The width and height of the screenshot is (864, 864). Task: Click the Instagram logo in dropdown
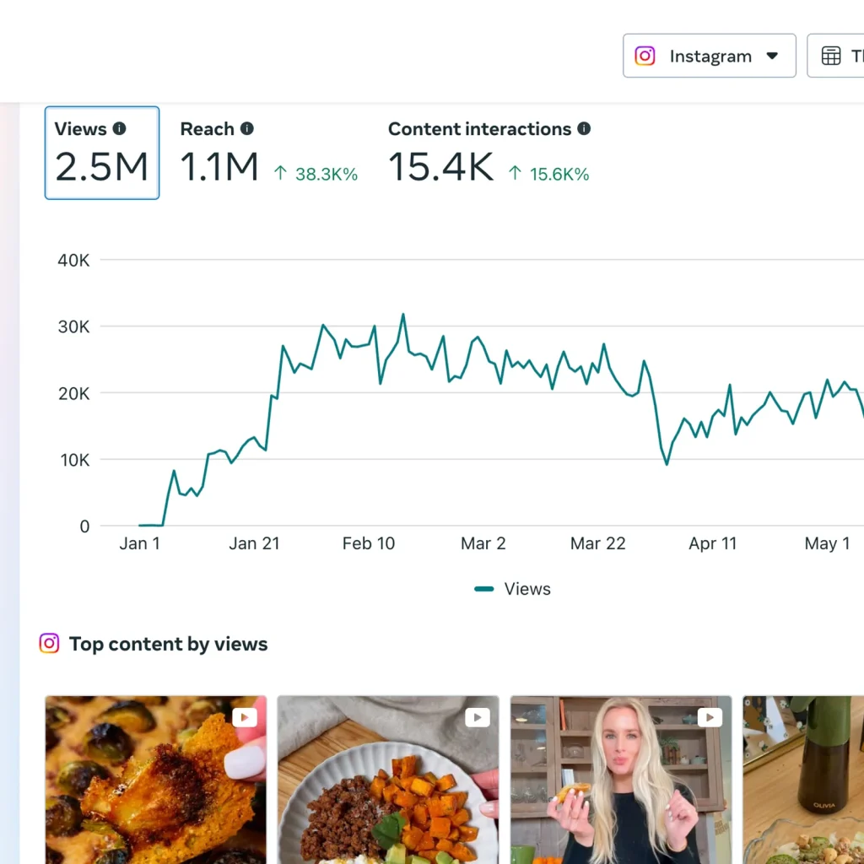tap(645, 56)
